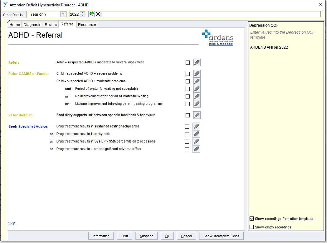Viewport: 327px width, 243px height.
Task: Tick Period of watchful waiting not acceptable
Action: pyautogui.click(x=188, y=89)
